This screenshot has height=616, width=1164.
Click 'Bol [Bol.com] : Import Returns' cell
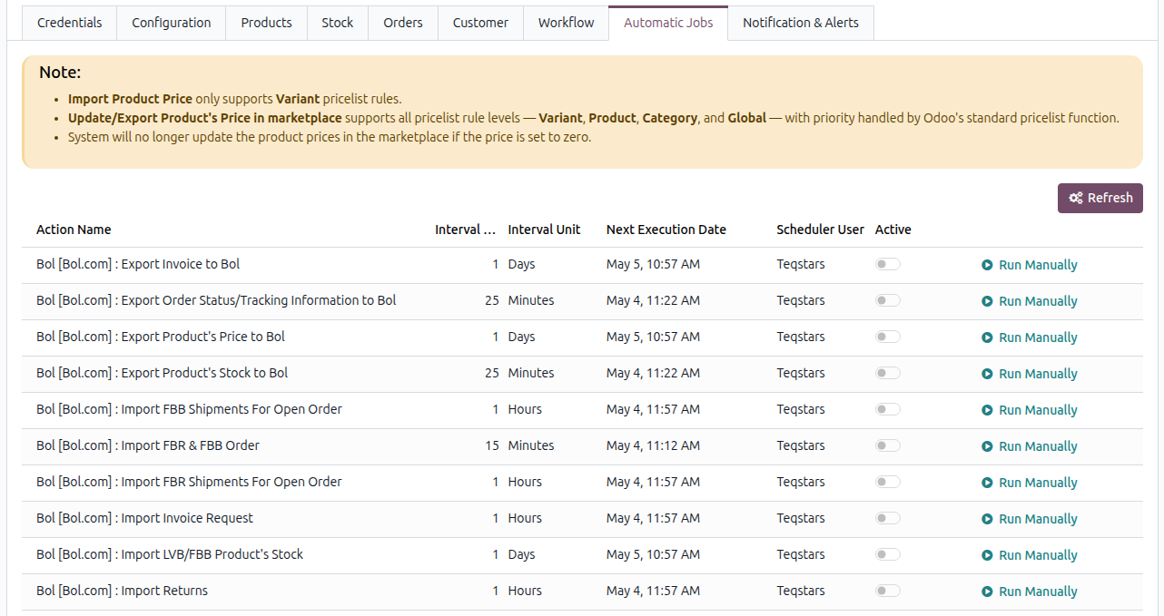pos(122,591)
